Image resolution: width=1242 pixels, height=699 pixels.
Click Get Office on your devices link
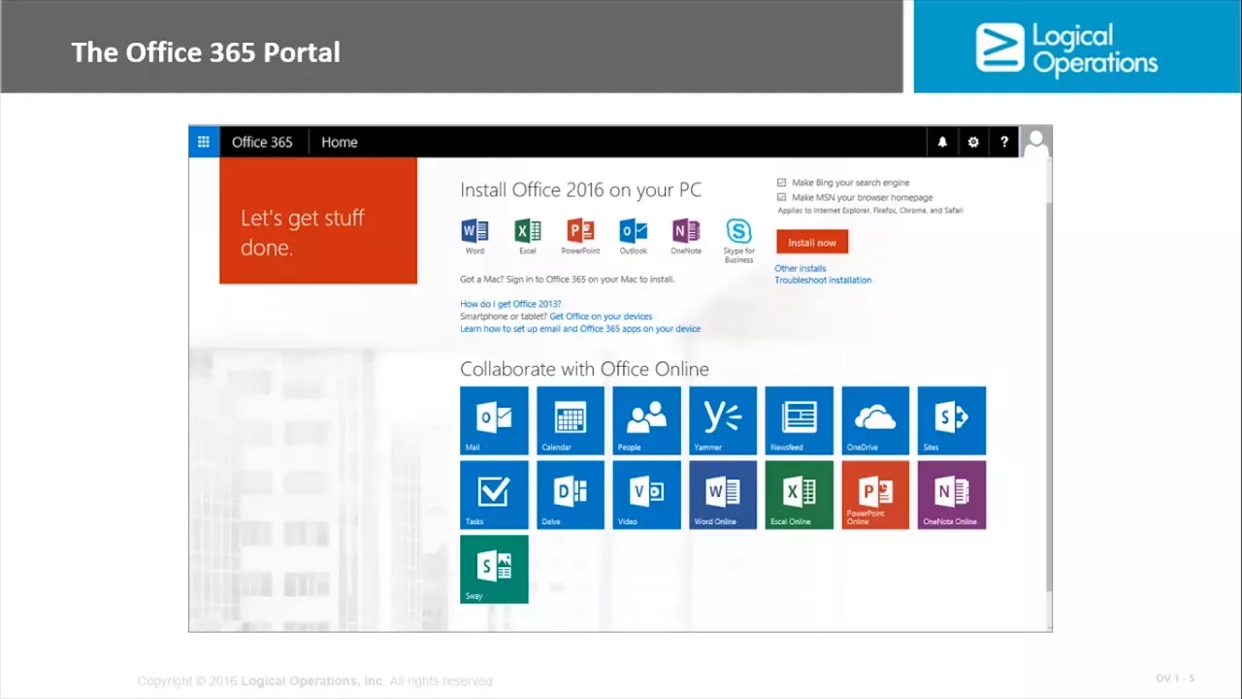(601, 316)
